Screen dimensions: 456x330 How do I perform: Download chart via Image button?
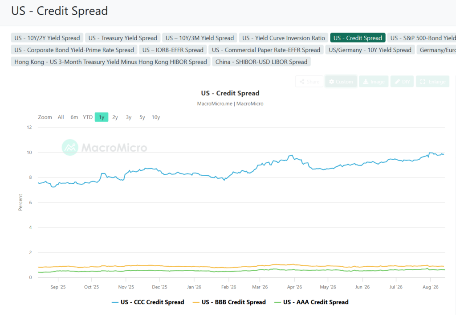[374, 82]
